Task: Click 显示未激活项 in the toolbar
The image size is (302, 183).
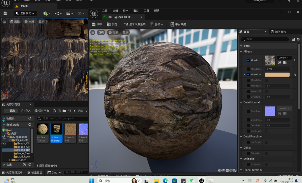Action: pos(135,24)
